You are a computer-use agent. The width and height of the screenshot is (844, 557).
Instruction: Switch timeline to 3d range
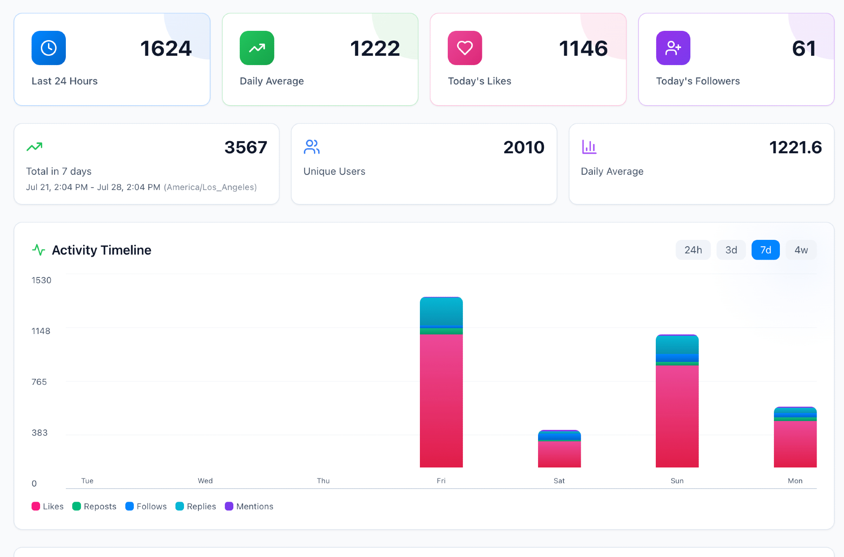[x=731, y=250]
